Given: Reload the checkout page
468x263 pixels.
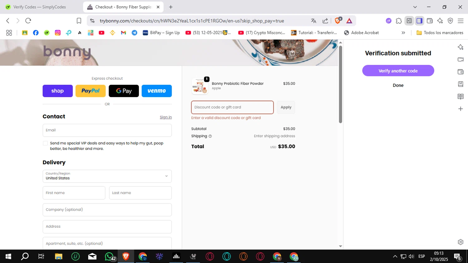Looking at the screenshot, I should pyautogui.click(x=28, y=21).
